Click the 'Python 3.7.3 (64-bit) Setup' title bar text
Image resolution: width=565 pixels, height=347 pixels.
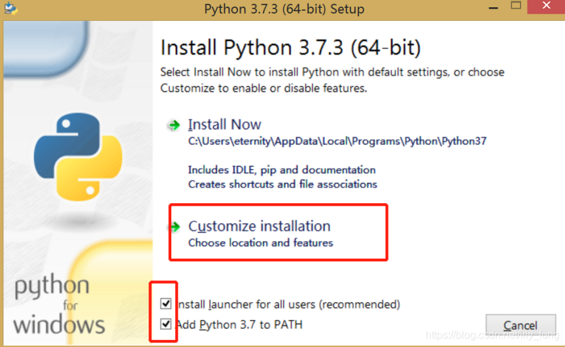click(284, 9)
